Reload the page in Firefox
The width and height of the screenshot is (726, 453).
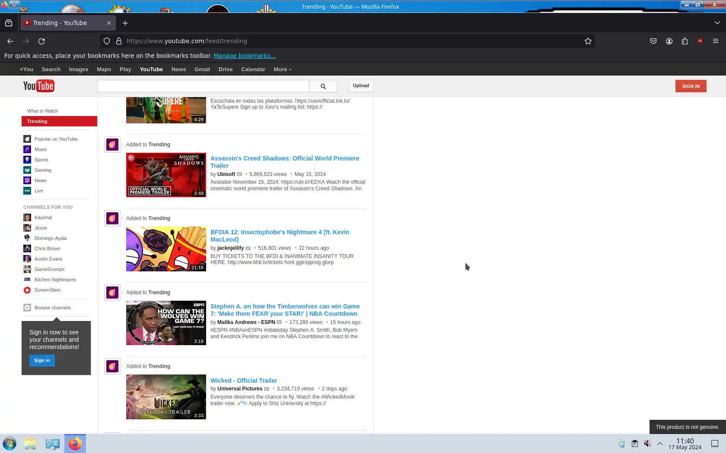[41, 41]
